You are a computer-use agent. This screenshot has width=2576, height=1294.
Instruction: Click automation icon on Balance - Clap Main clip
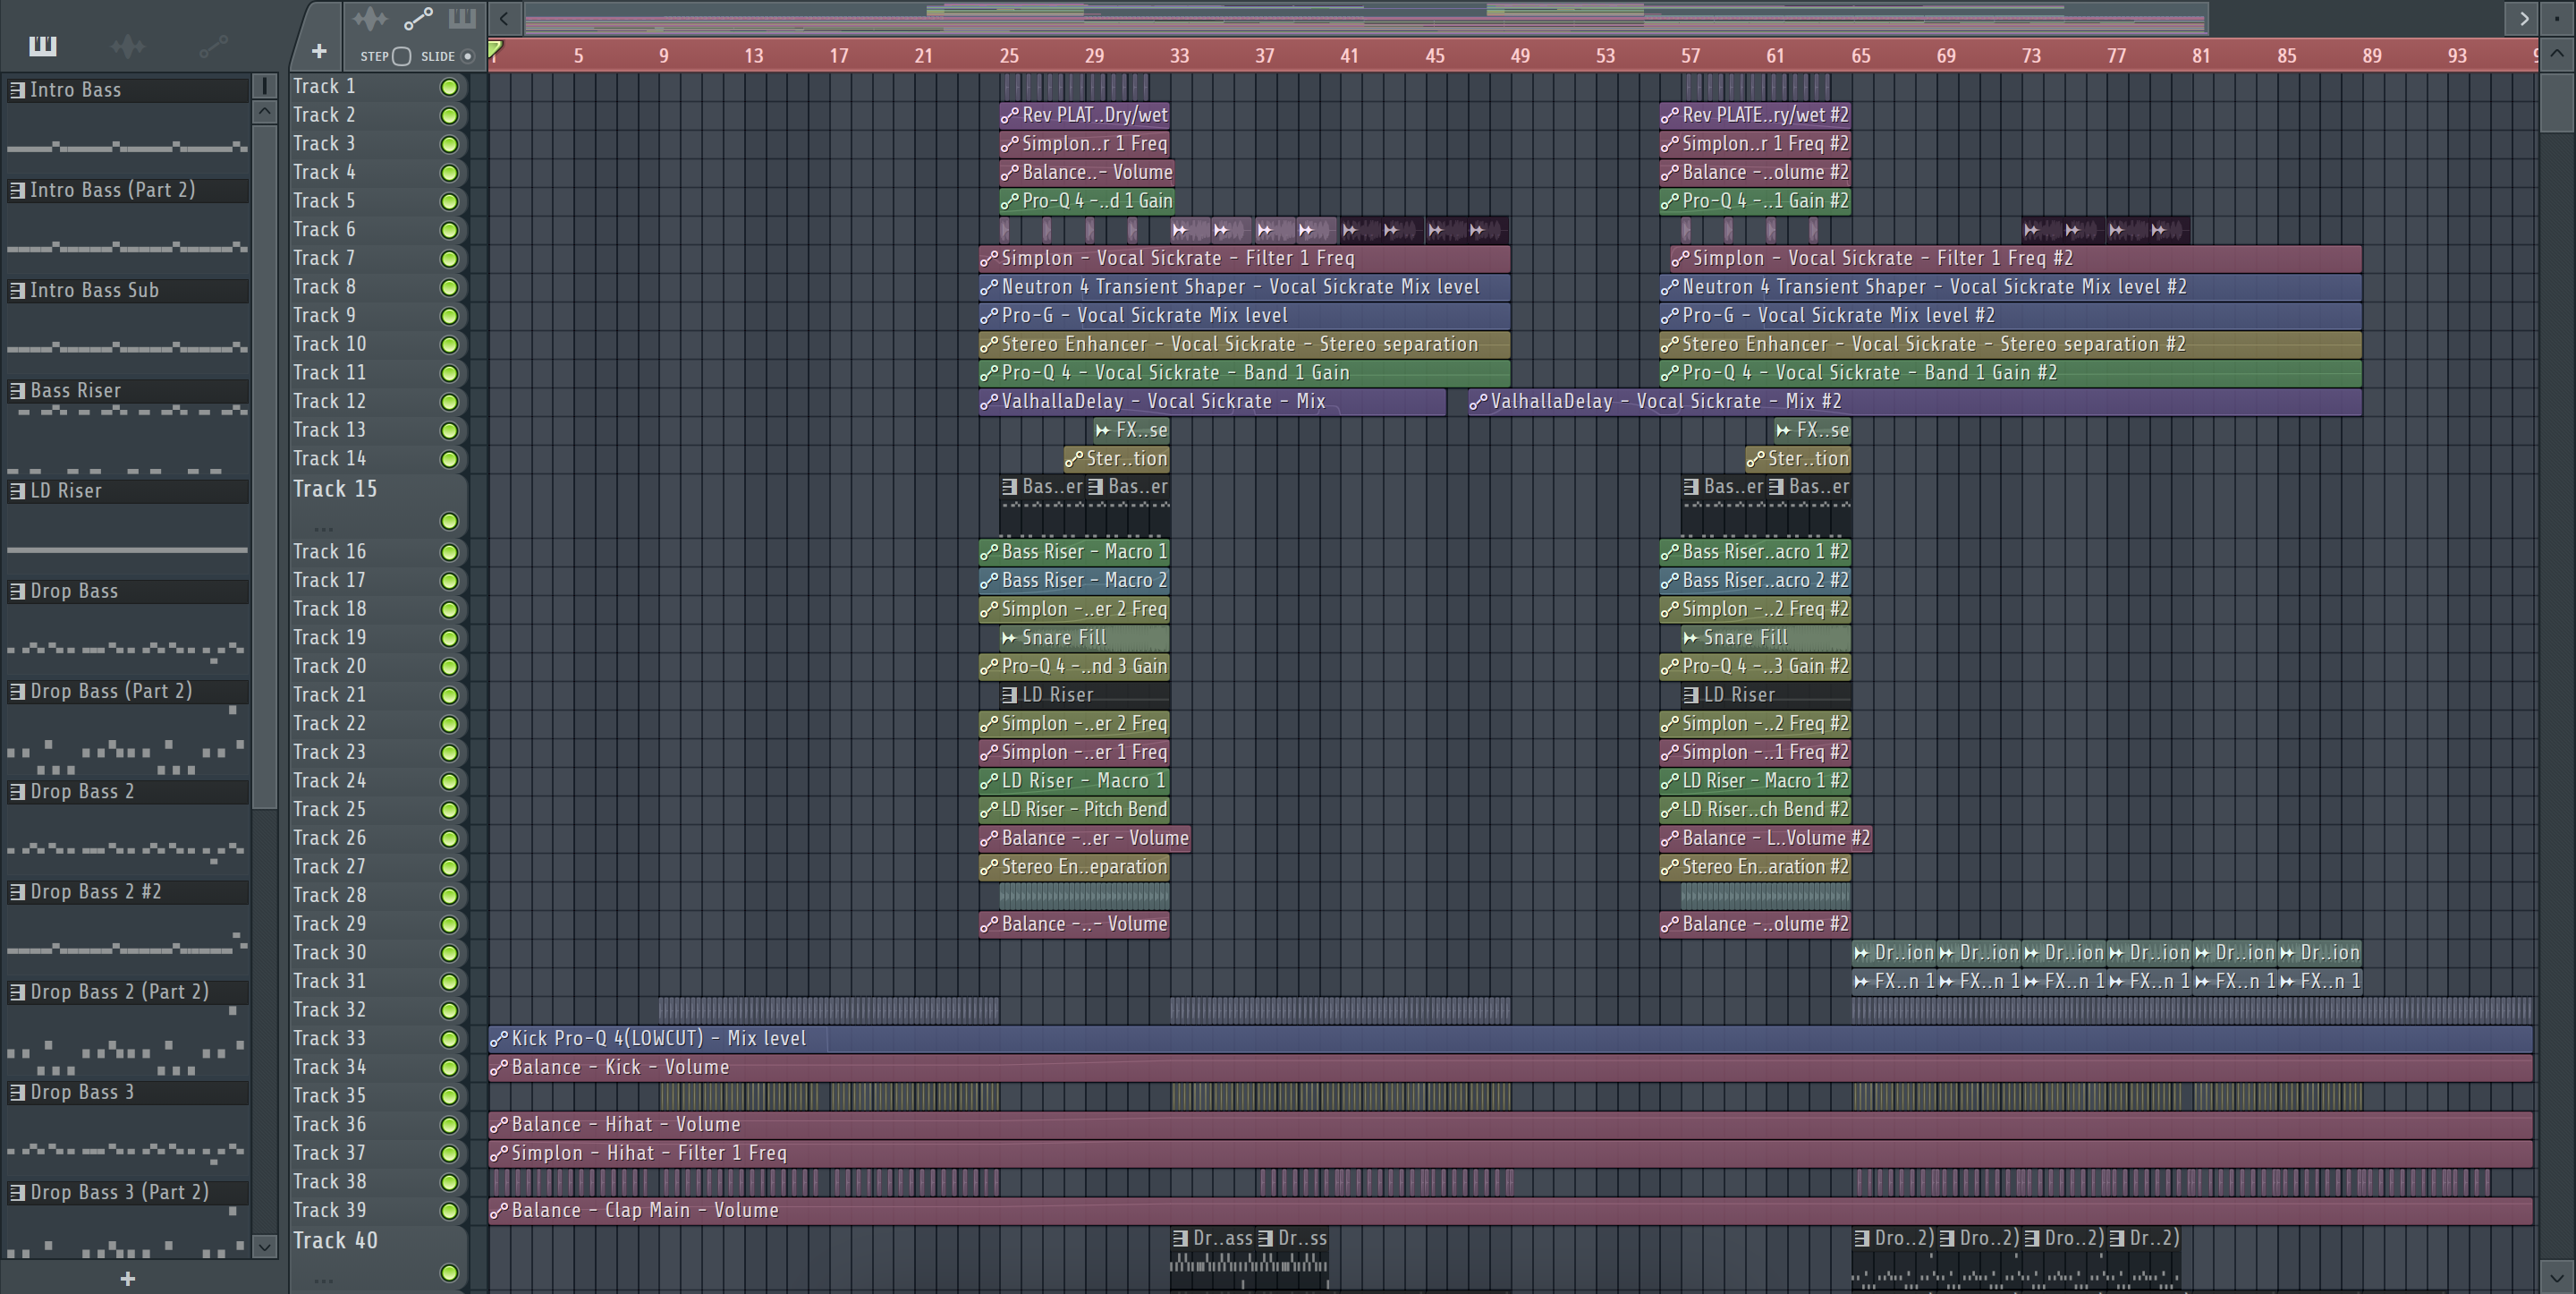point(499,1211)
